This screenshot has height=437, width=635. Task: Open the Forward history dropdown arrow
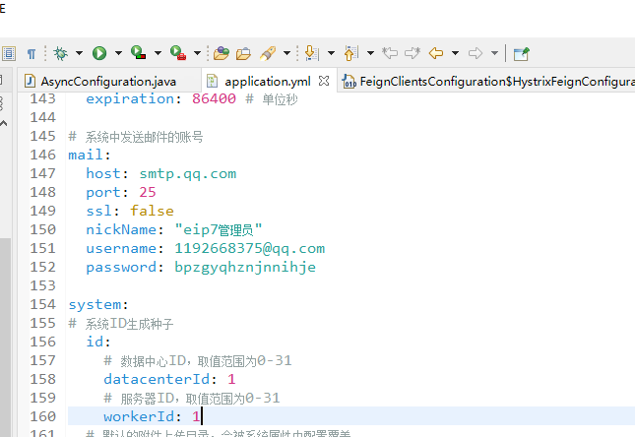click(494, 53)
